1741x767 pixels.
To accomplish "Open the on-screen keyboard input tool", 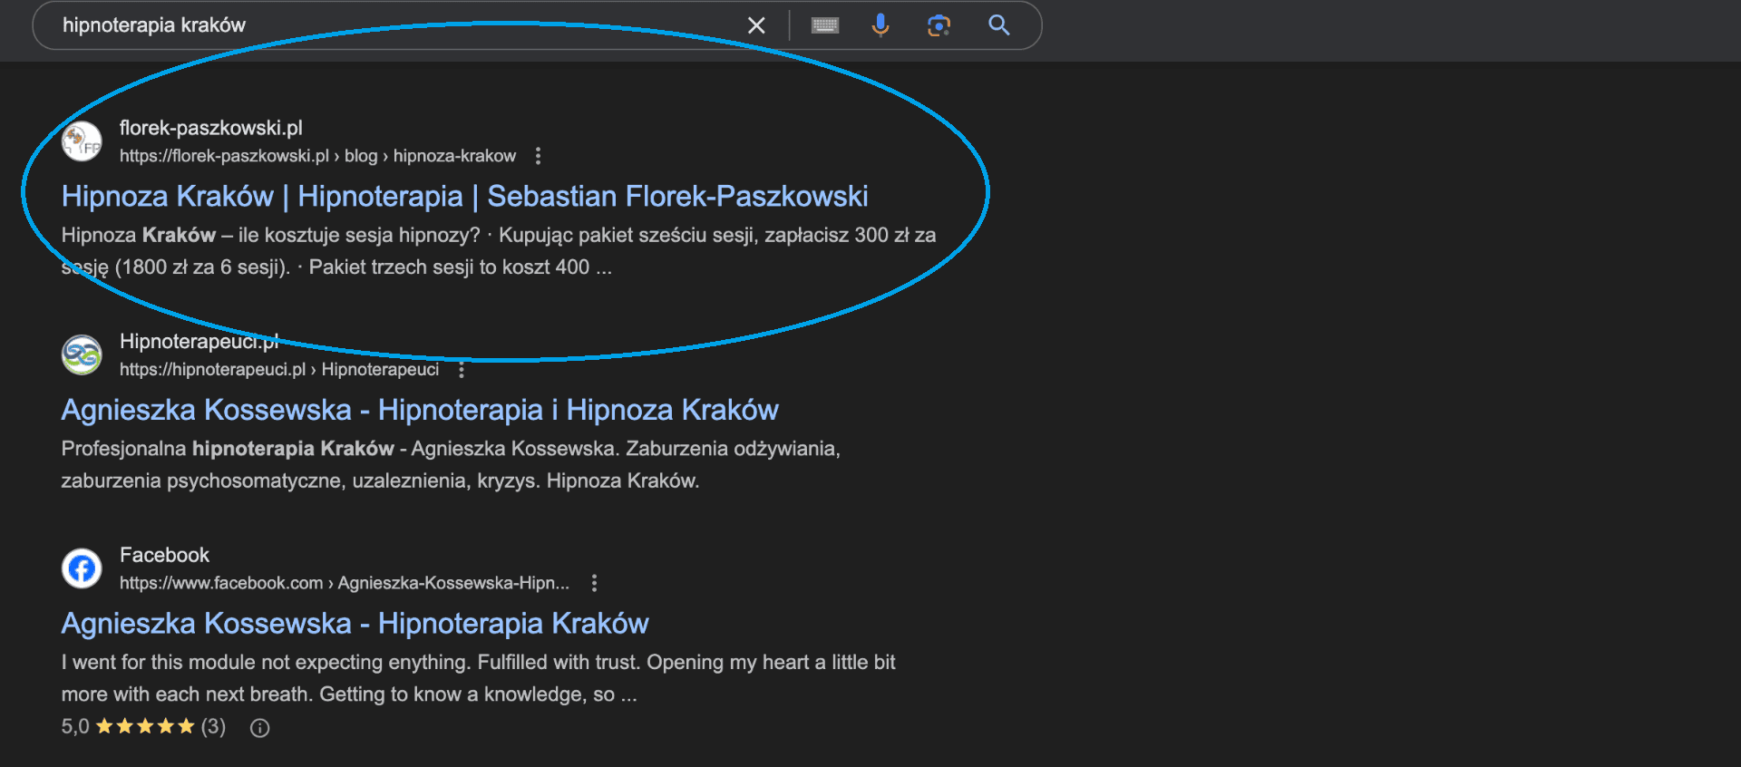I will pos(825,25).
